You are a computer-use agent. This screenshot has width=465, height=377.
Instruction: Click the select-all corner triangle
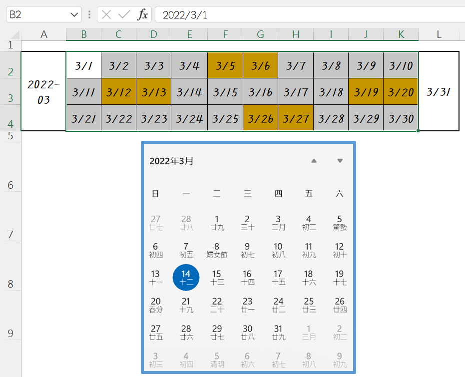point(15,34)
